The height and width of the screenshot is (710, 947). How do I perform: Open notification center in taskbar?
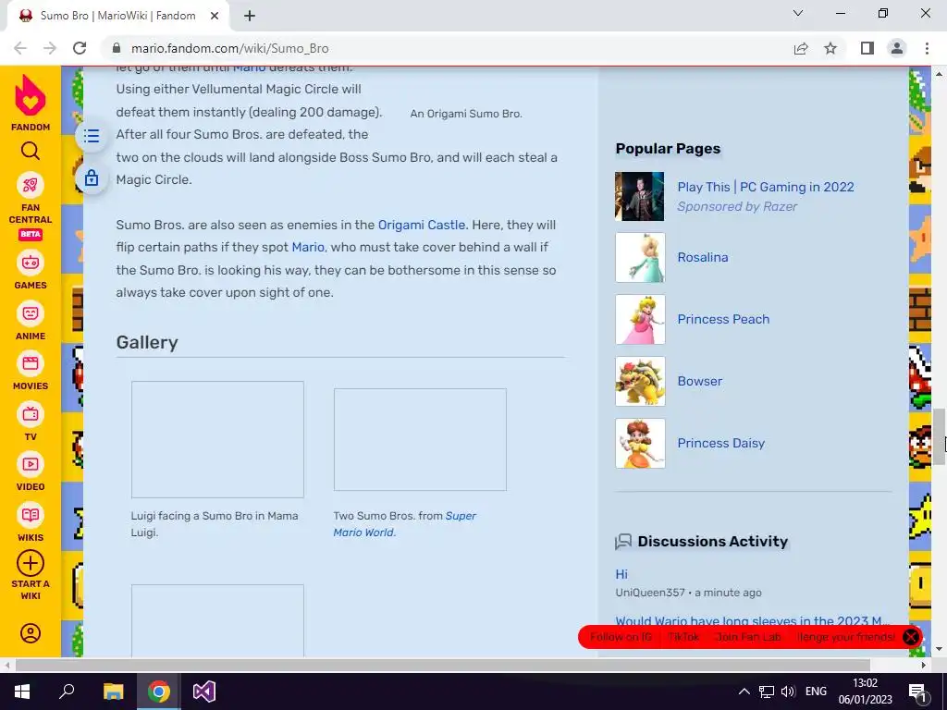pyautogui.click(x=918, y=692)
